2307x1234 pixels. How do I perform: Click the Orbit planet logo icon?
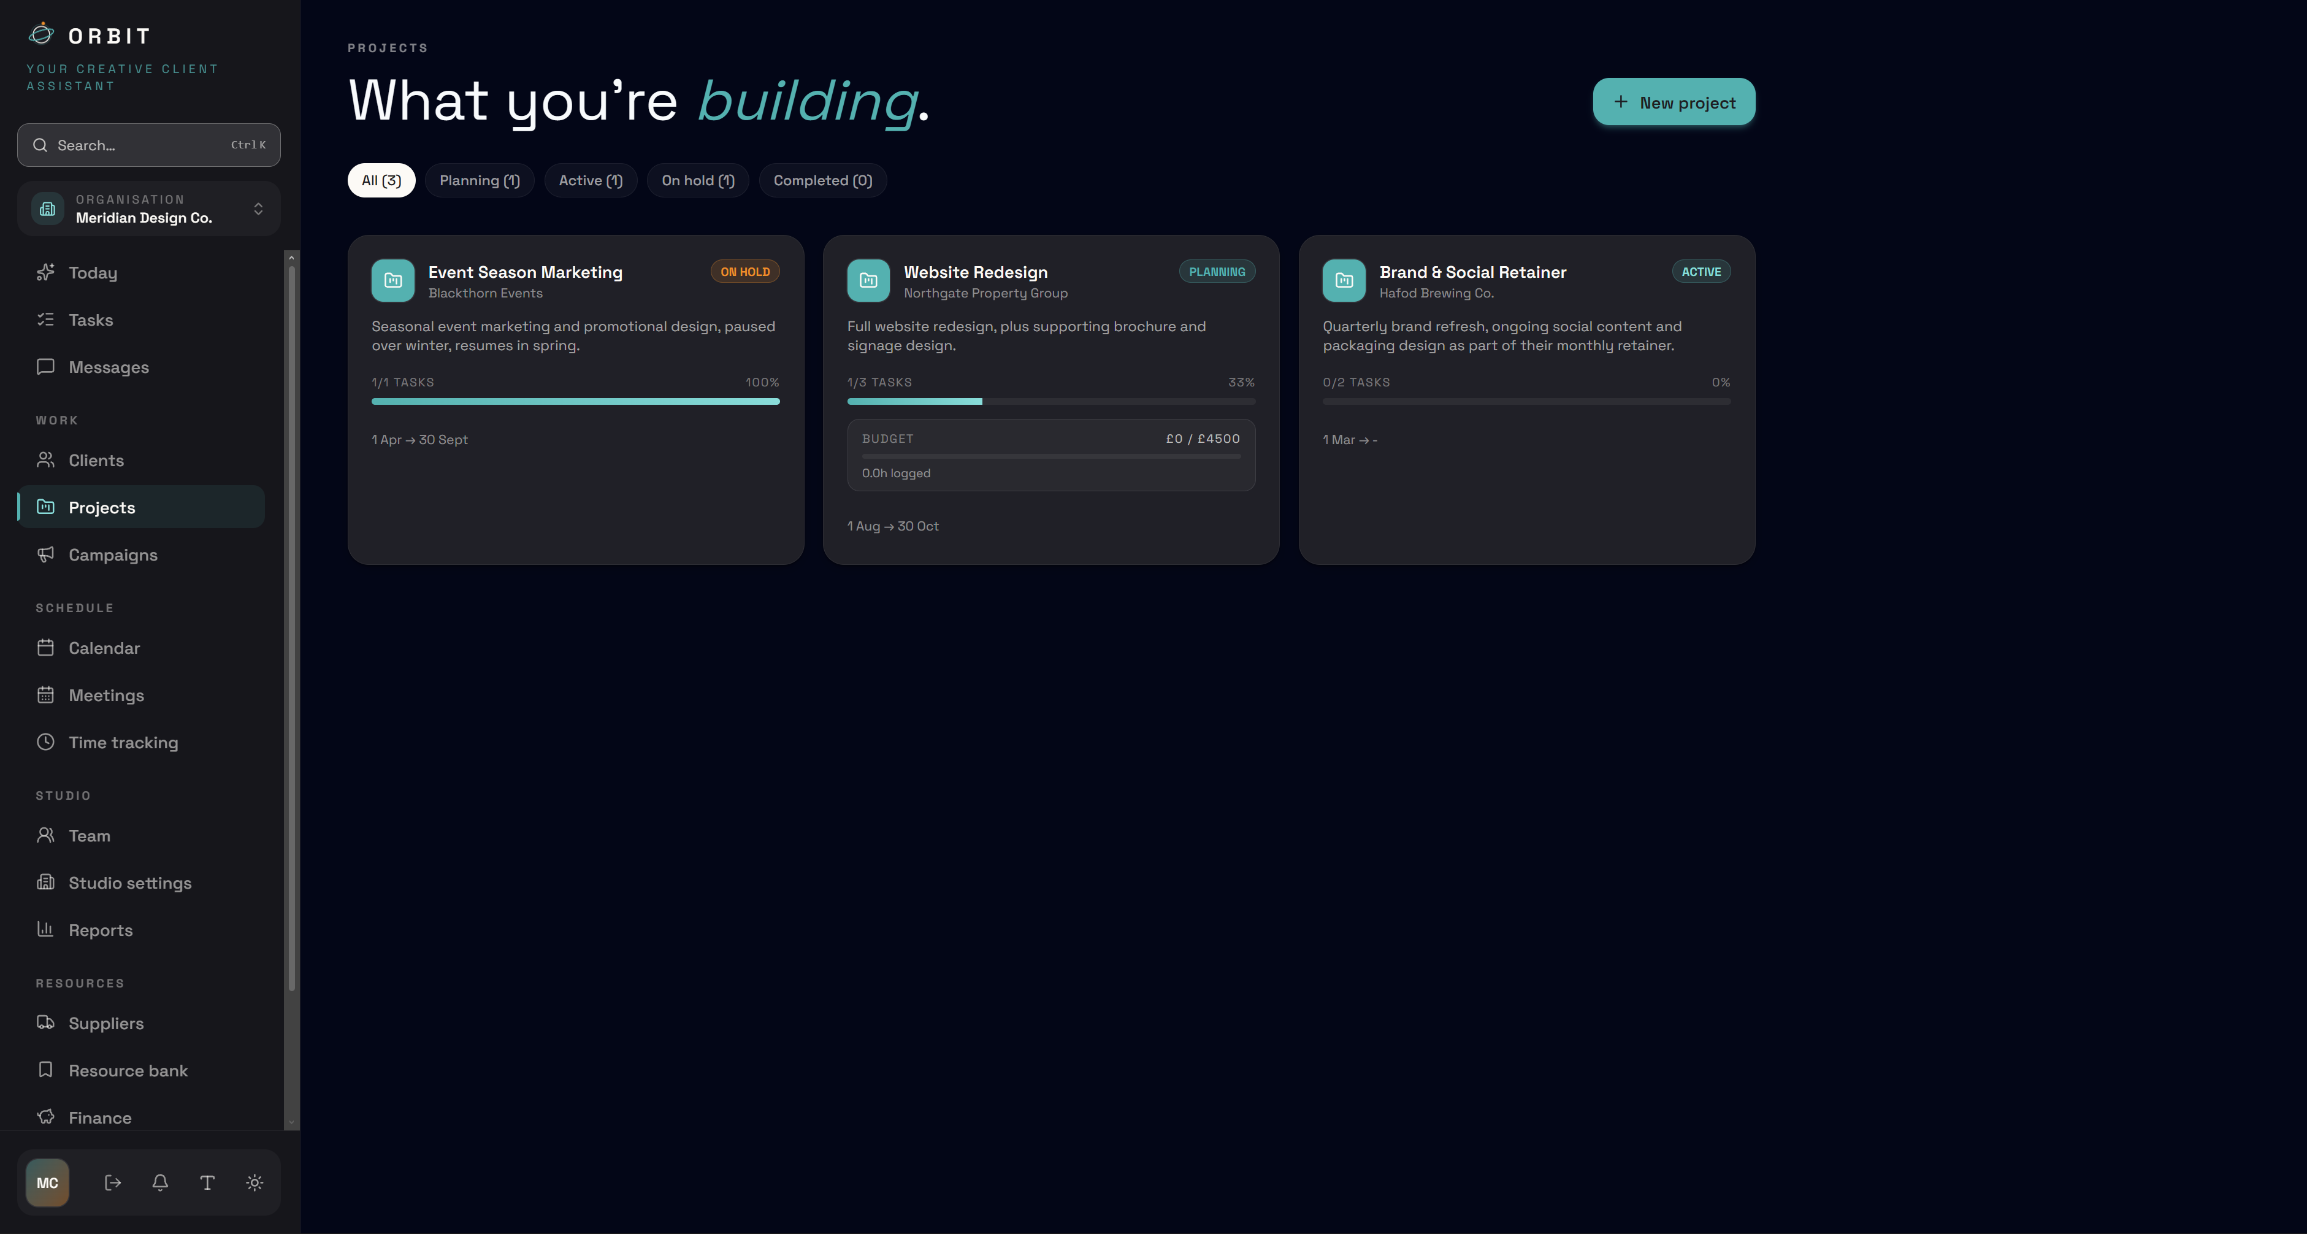point(41,34)
